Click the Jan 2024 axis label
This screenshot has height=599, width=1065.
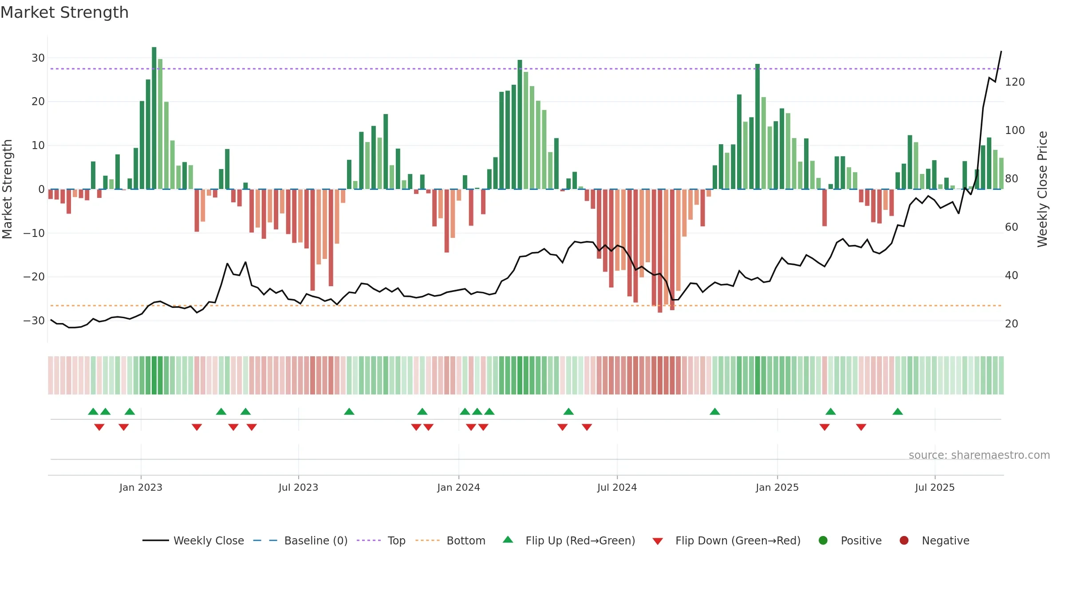coord(458,487)
